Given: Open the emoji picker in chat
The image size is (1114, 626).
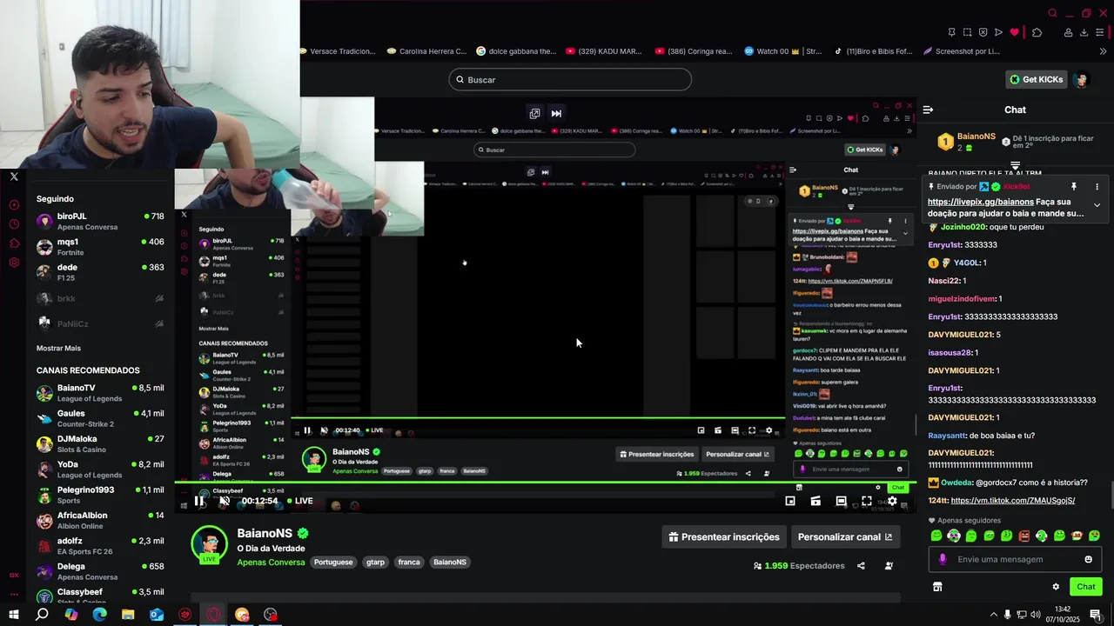Looking at the screenshot, I should tap(1088, 559).
